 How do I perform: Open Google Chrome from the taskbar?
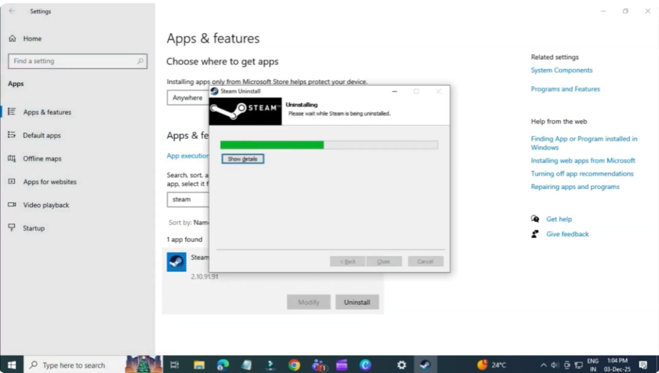(294, 363)
